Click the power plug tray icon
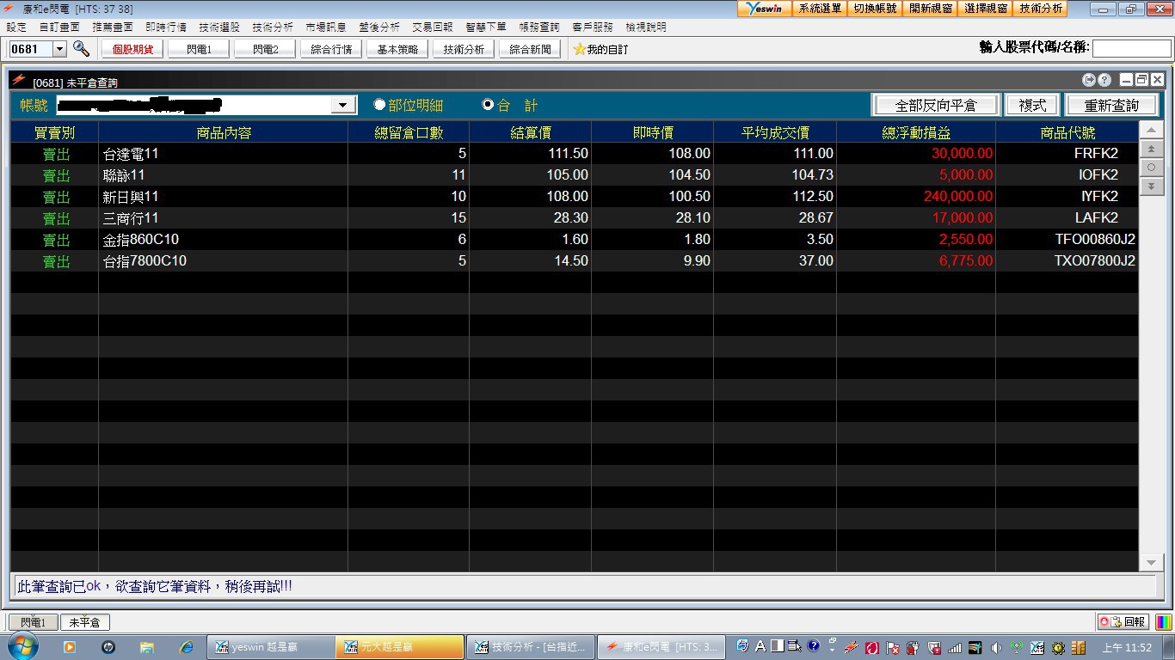 (913, 648)
